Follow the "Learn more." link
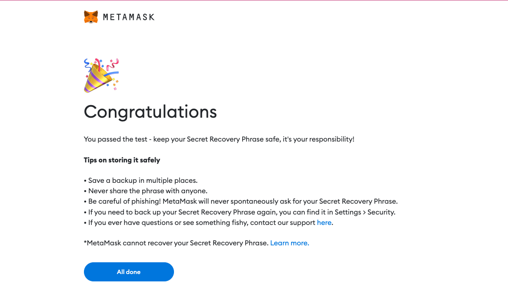 click(290, 243)
